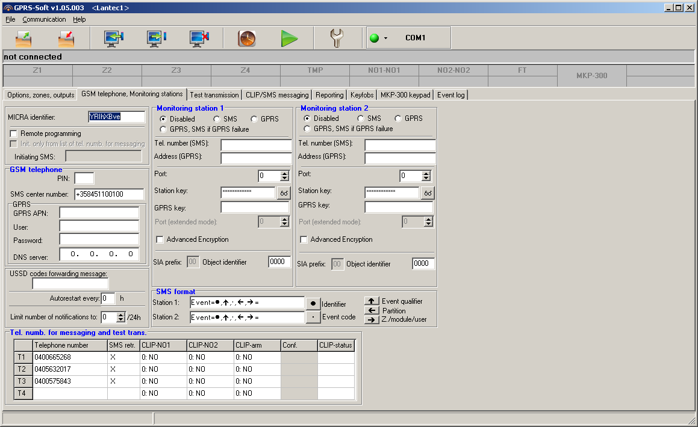
Task: Open the Help menu
Action: (79, 20)
